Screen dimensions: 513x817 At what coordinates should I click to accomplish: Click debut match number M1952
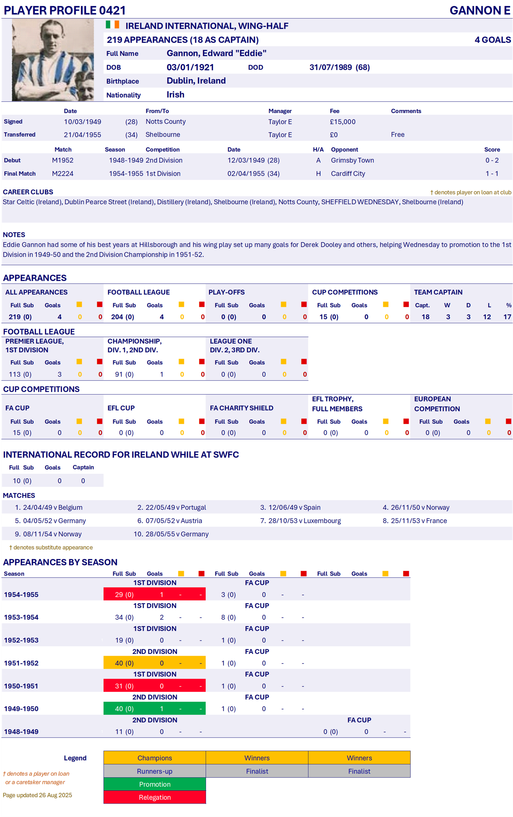point(62,160)
